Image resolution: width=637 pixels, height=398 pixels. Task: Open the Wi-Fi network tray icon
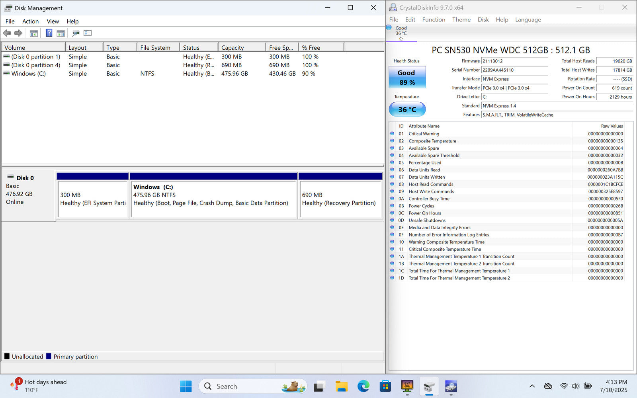[564, 386]
